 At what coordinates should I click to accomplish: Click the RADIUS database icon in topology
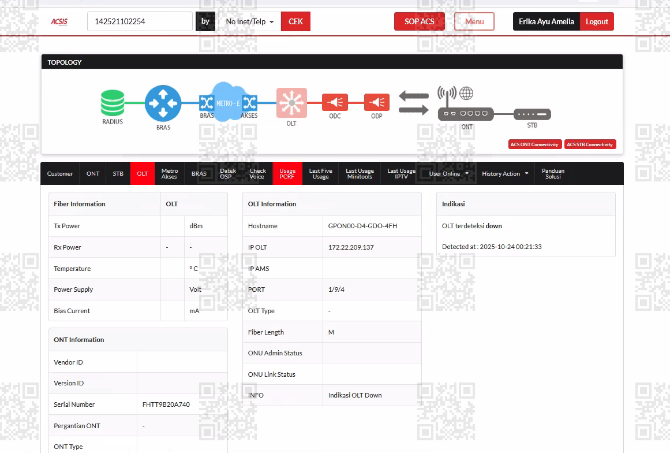pos(113,103)
